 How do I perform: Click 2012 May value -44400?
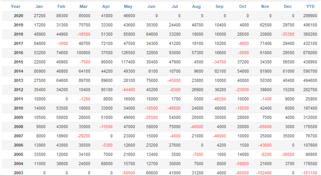(128, 90)
